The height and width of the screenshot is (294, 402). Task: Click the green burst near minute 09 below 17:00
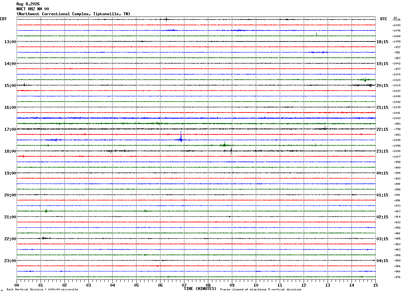click(x=225, y=145)
